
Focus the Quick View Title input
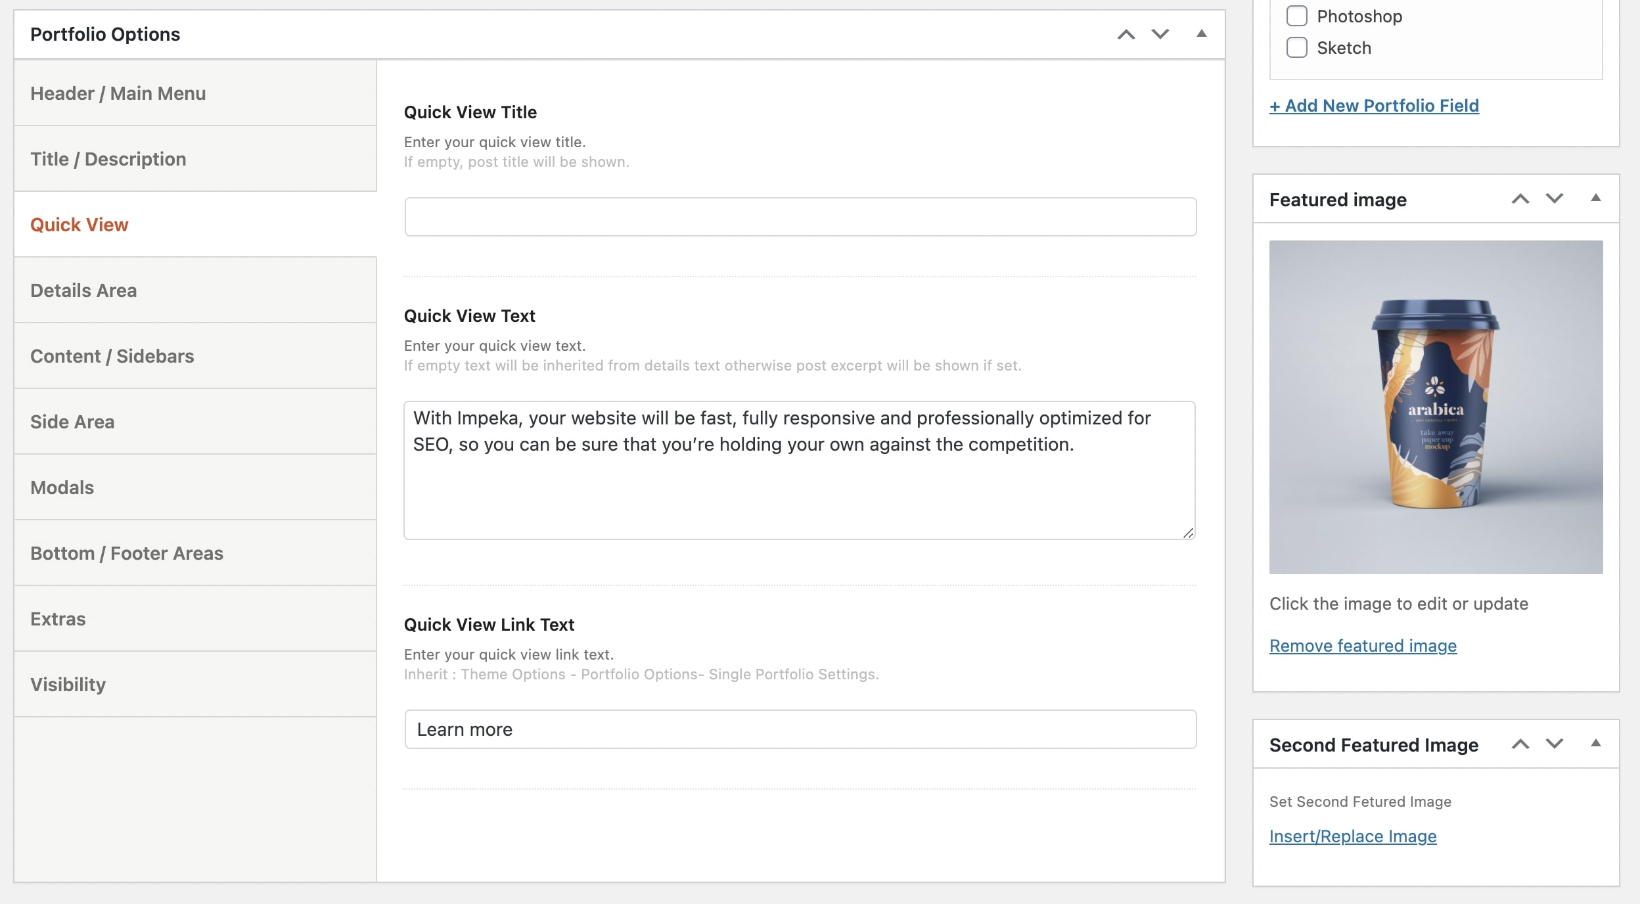[x=800, y=217]
